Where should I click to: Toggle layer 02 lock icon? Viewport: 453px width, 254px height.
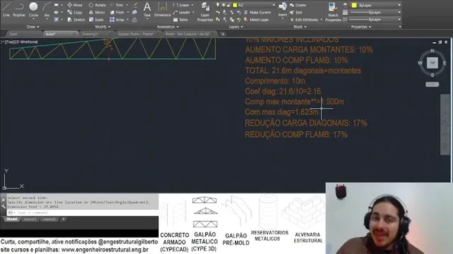[x=229, y=5]
